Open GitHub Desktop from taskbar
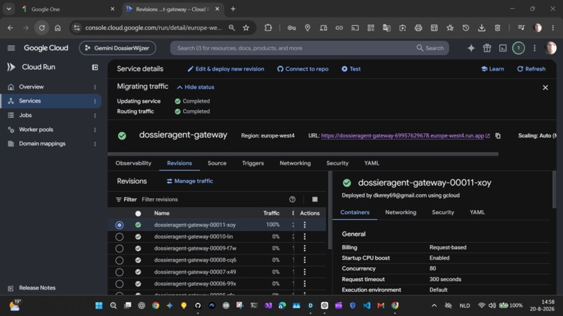The height and width of the screenshot is (316, 563). coord(198,306)
